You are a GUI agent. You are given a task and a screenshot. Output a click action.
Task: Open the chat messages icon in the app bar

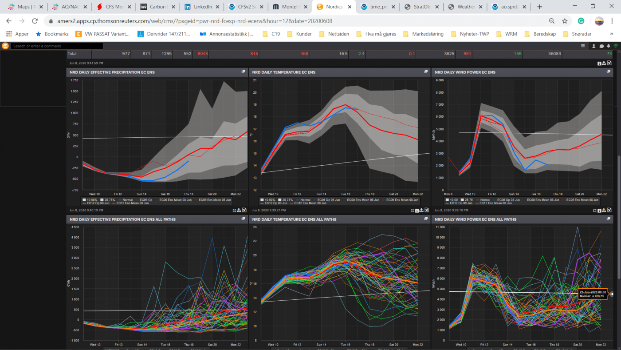pos(601,46)
